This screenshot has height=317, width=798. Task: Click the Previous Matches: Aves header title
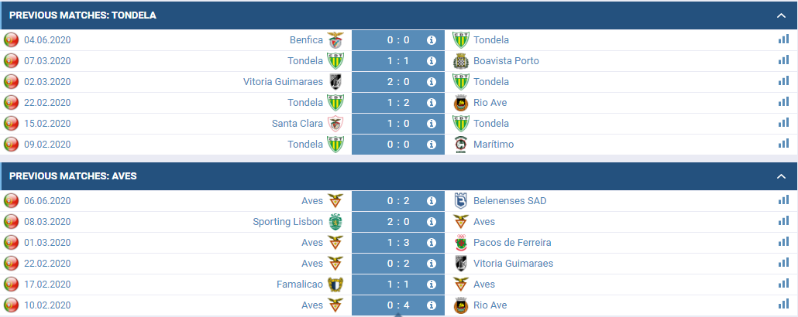click(73, 176)
